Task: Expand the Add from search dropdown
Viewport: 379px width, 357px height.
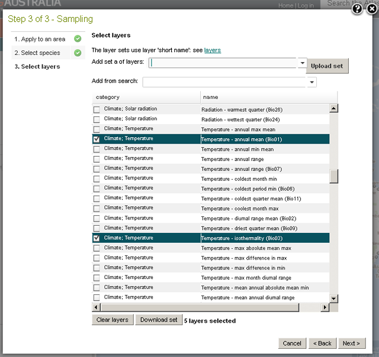Action: point(312,82)
